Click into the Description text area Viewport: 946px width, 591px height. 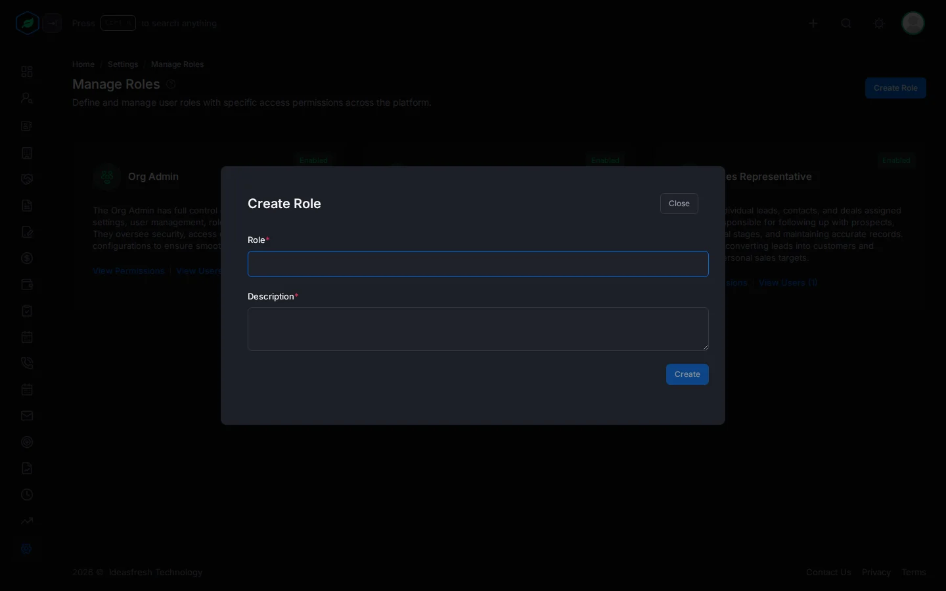click(x=478, y=329)
